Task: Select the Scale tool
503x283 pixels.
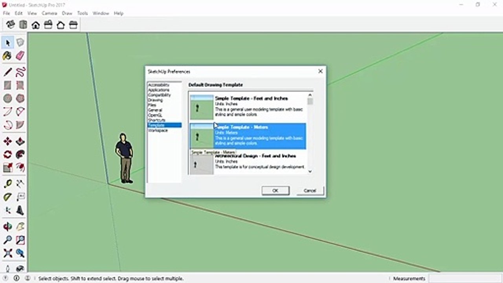Action: tap(7, 168)
